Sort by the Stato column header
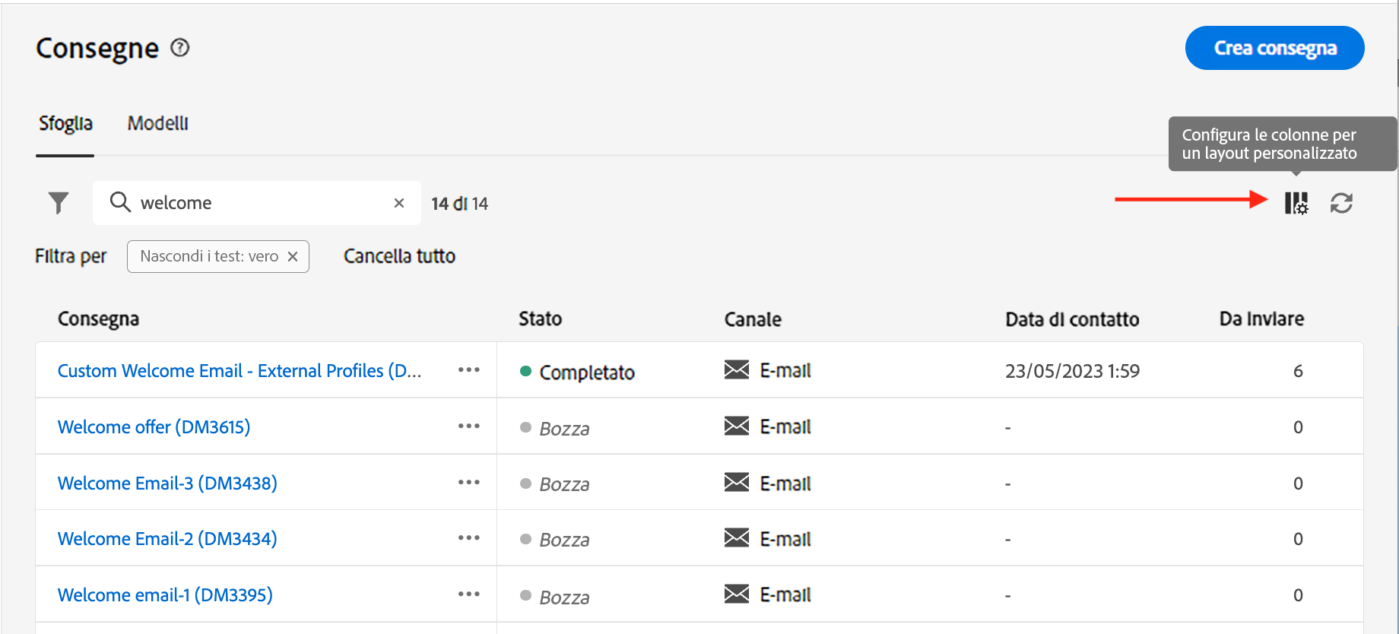The width and height of the screenshot is (1399, 634). (540, 319)
